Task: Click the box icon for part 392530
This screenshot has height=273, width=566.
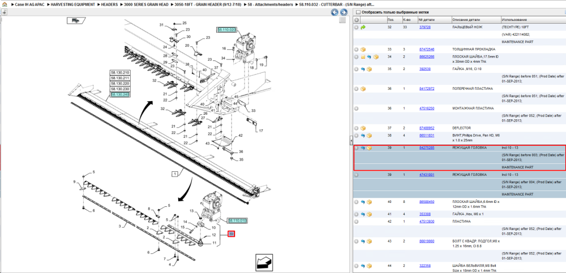Action: [369, 69]
